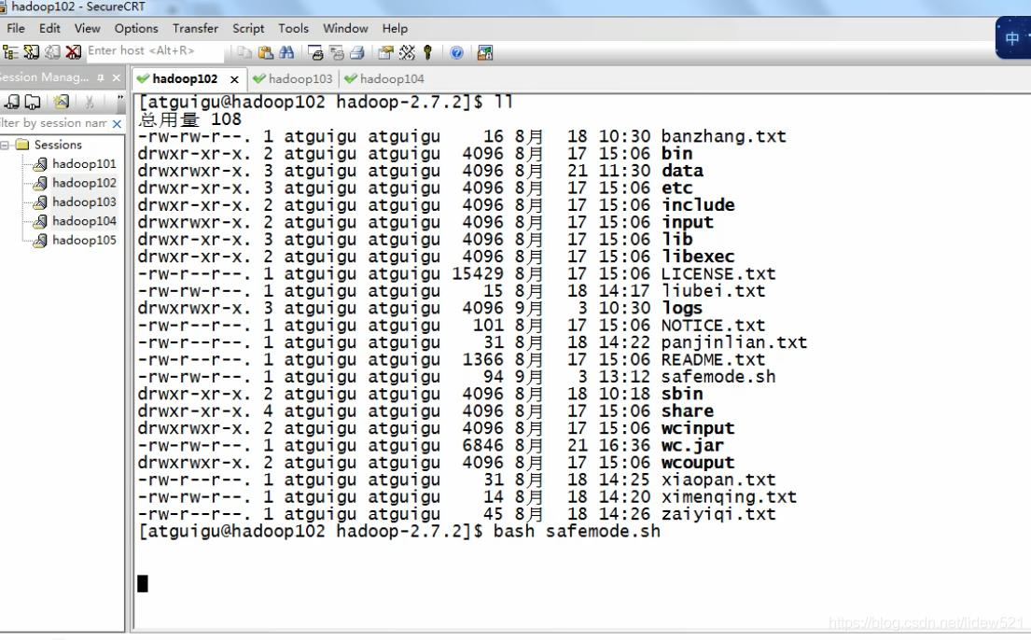Click the liubei.txt filename in terminal

[x=713, y=291]
